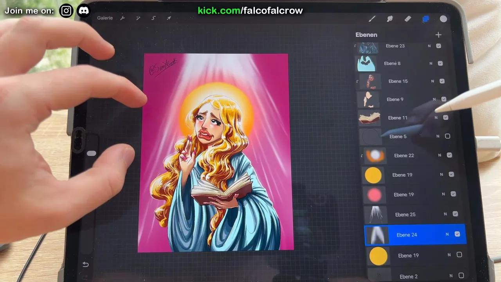Select layer Ebene 2
The image size is (501, 282).
[x=417, y=276]
